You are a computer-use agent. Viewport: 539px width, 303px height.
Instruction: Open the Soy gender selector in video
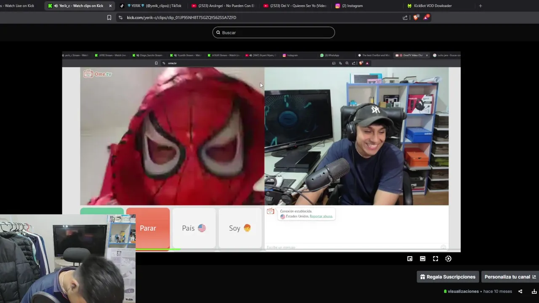[x=240, y=228]
